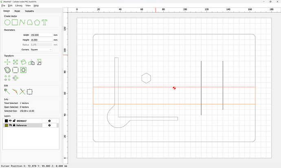Click the Scale transform icon
The image size is (281, 168).
coord(15,62)
